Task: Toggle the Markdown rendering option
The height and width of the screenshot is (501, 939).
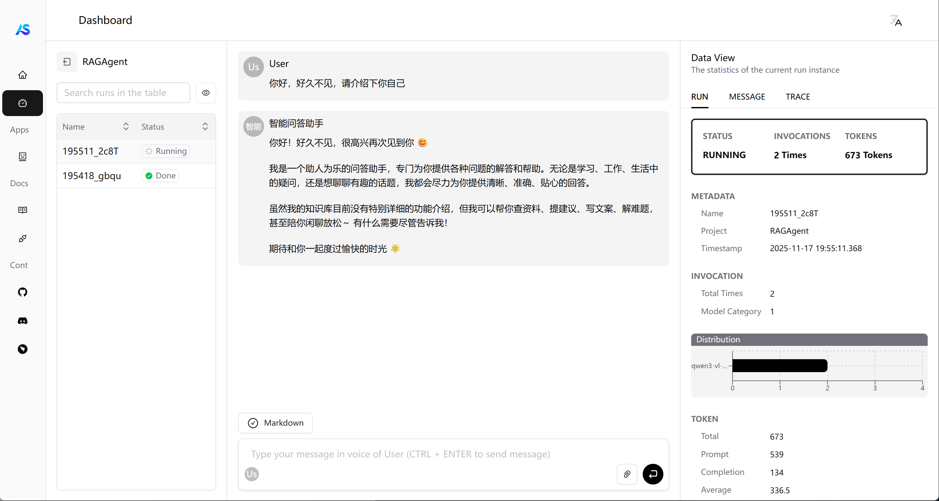Action: coord(276,423)
